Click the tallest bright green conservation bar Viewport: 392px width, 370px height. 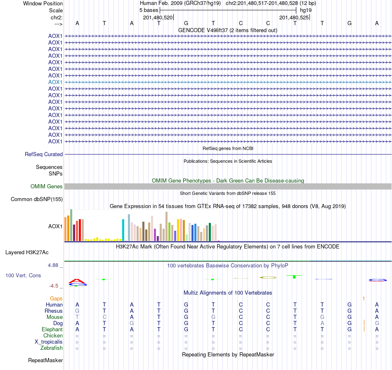pos(294,277)
